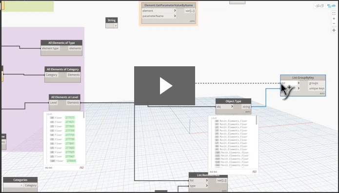Viewport: 339px width, 193px height.
Task: Select index 14 Revit.Elements.Floor row
Action: [x=232, y=165]
